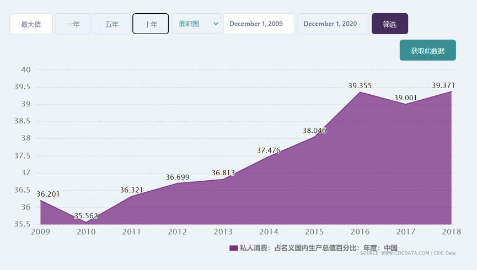Click the 2009 data point labeled 36.201
This screenshot has height=270, width=477.
coord(41,200)
